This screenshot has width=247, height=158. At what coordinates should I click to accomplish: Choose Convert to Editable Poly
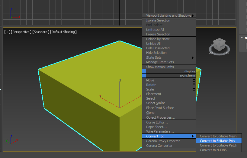tap(217, 141)
